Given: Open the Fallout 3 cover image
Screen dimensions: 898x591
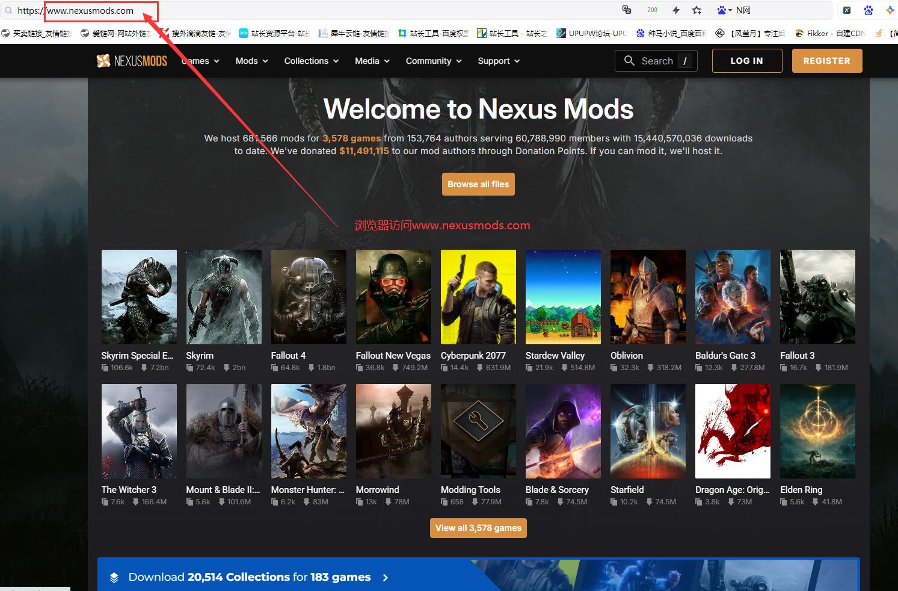Looking at the screenshot, I should (817, 297).
